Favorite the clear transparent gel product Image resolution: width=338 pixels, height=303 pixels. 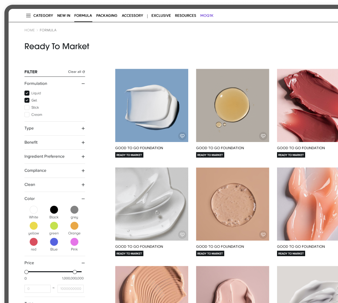point(182,235)
